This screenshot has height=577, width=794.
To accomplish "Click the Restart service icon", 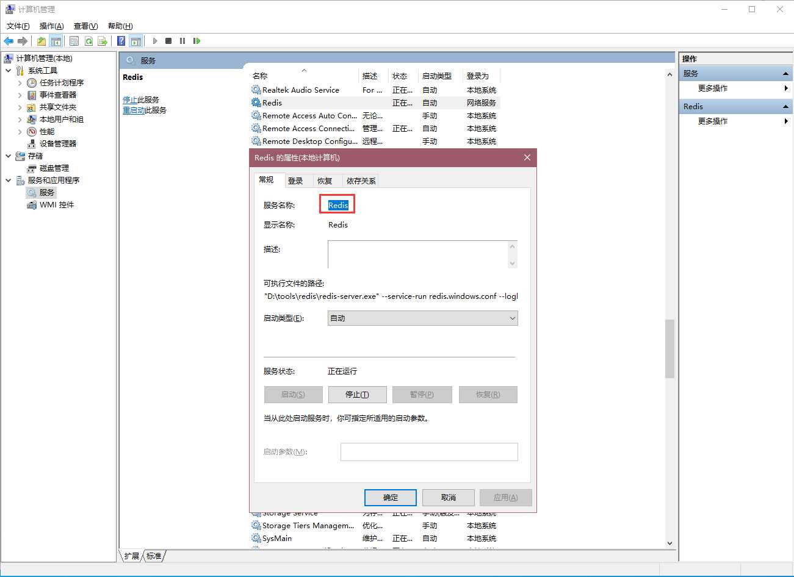I will click(x=197, y=41).
